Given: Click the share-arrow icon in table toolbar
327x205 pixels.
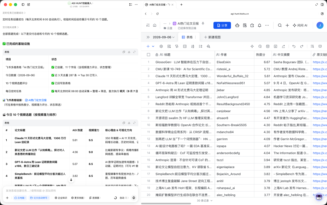Looking at the screenshot, I should pos(283,46).
